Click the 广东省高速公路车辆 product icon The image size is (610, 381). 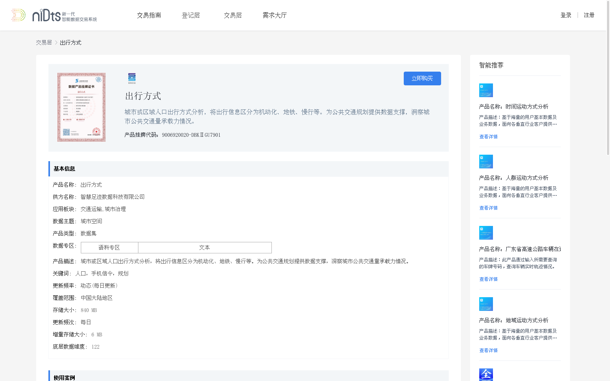pyautogui.click(x=486, y=233)
